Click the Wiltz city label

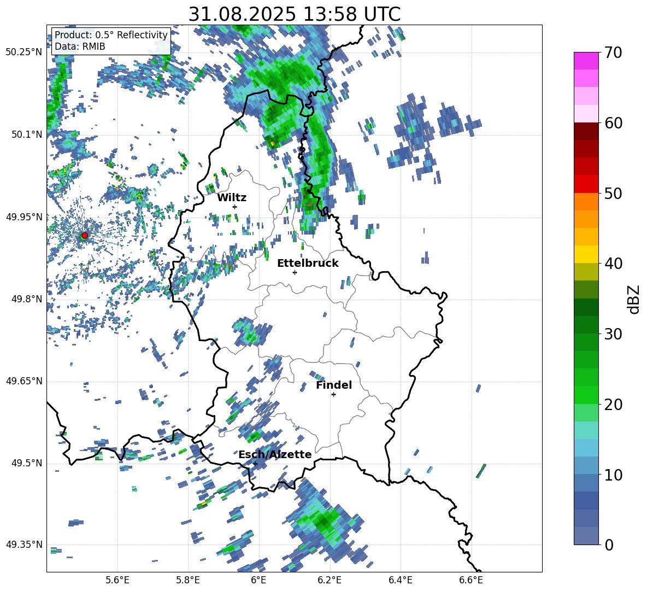pos(232,198)
